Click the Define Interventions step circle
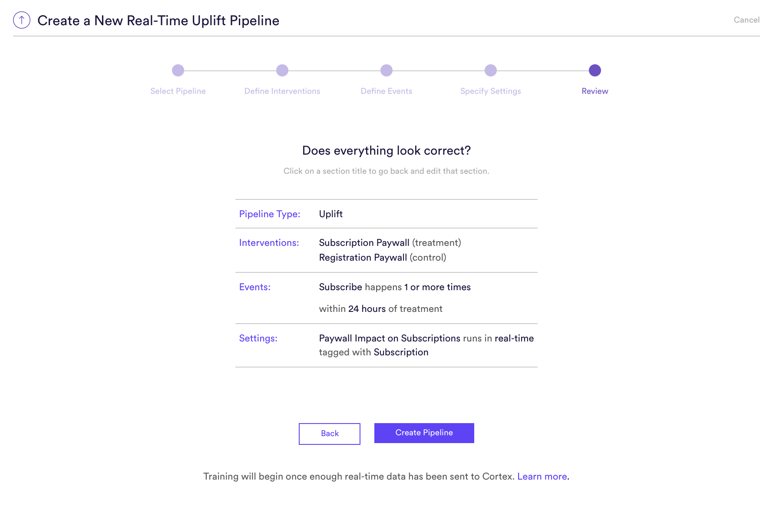The image size is (773, 510). 282,70
